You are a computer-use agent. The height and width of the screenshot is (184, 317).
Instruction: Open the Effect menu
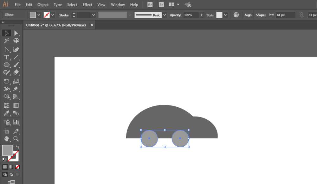point(87,5)
